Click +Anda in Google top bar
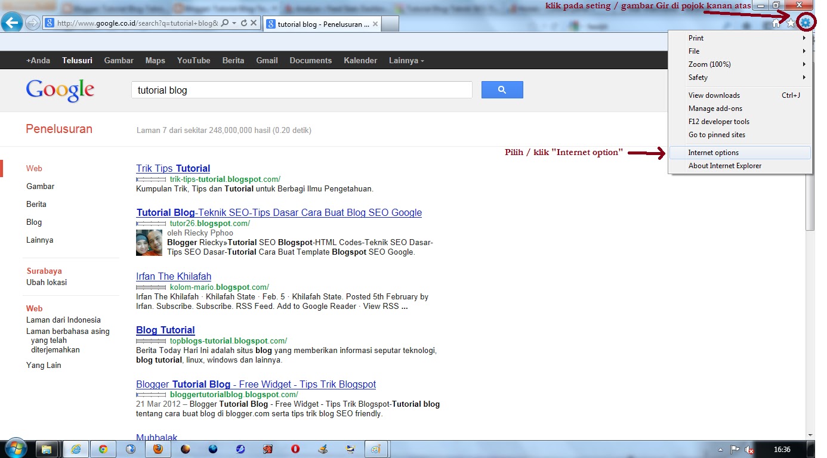 point(38,60)
